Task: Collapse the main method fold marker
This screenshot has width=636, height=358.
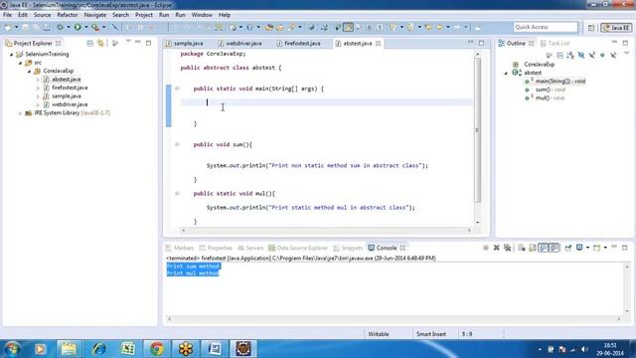Action: pos(177,89)
